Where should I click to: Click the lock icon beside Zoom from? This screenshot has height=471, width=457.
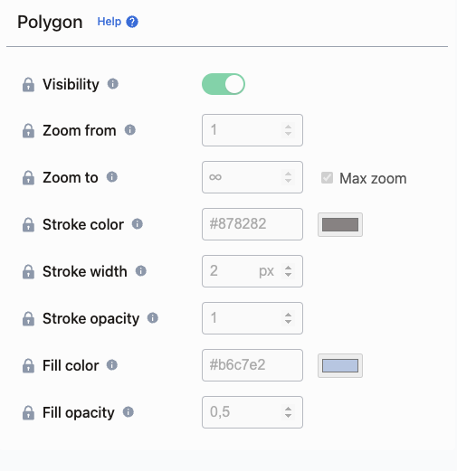pyautogui.click(x=28, y=131)
